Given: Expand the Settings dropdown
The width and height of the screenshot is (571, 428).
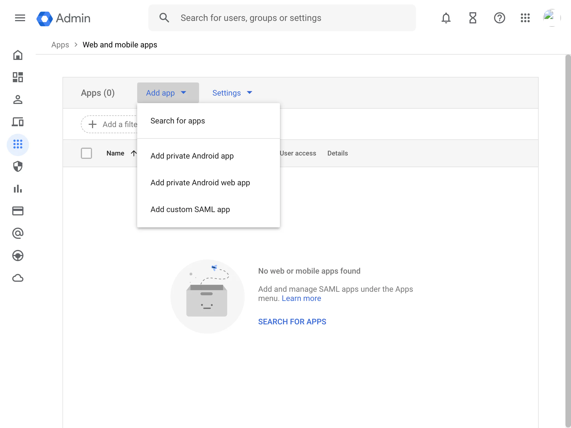Looking at the screenshot, I should point(232,93).
